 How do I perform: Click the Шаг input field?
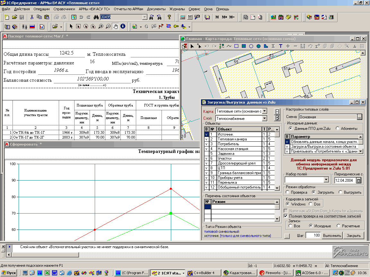pos(313,236)
